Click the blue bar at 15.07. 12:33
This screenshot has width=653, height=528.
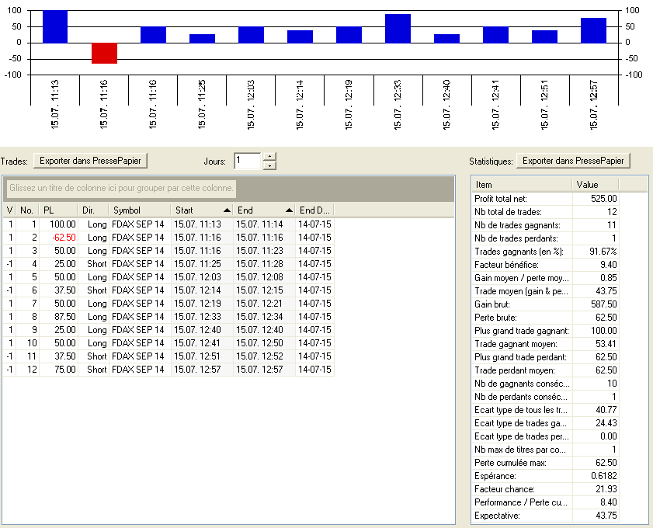pos(398,28)
